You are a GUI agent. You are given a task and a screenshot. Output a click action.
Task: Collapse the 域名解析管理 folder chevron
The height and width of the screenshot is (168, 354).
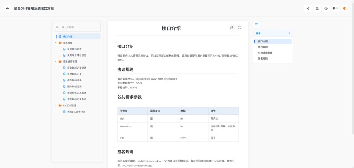pos(56,62)
